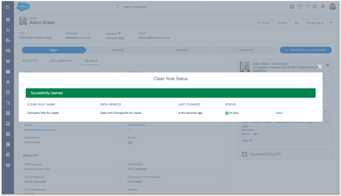Select the Converted status stage

pyautogui.click(x=246, y=50)
